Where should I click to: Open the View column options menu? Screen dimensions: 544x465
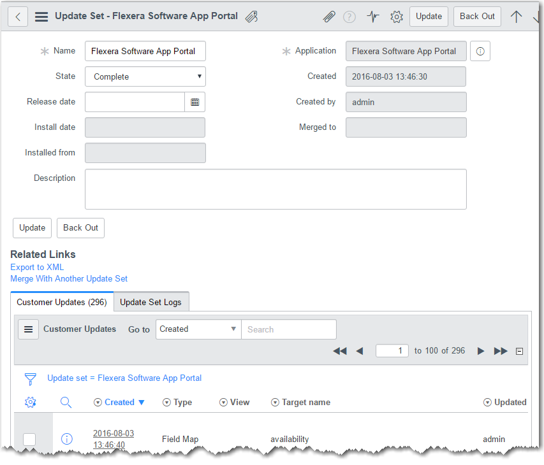click(223, 403)
